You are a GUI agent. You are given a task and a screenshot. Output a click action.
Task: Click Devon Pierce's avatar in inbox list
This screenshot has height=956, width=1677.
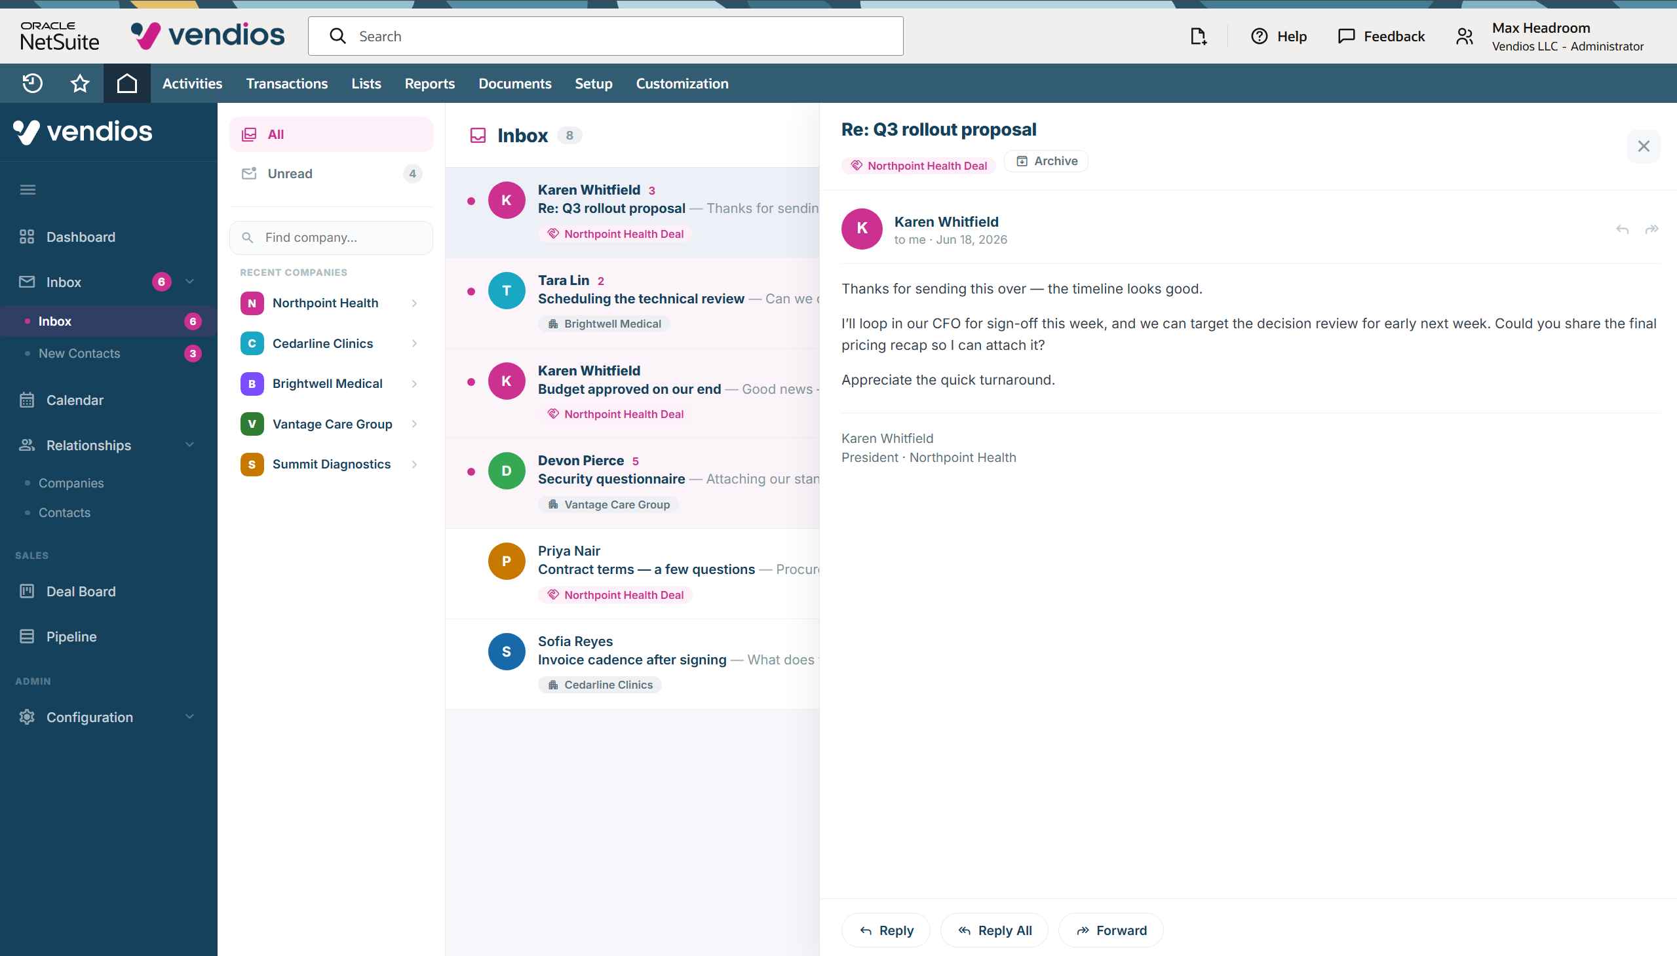click(507, 470)
